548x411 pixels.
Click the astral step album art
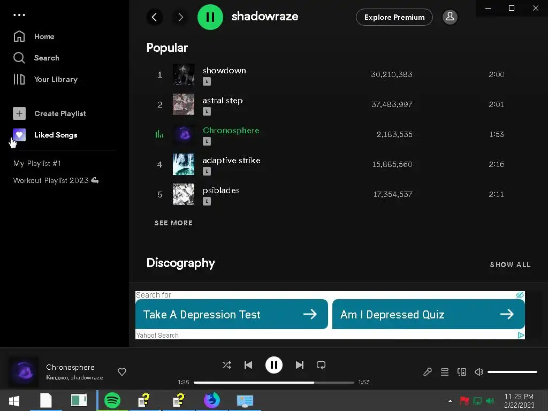(184, 104)
